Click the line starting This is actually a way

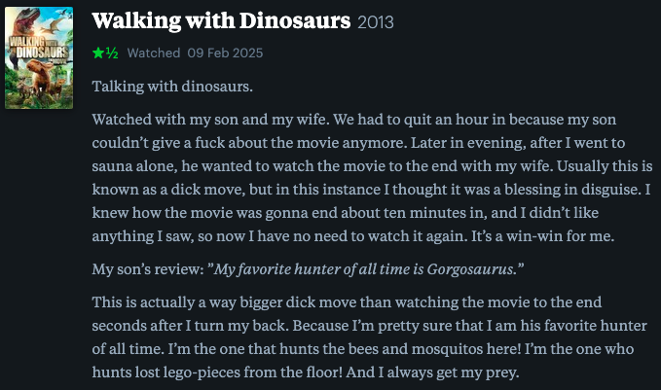[347, 302]
